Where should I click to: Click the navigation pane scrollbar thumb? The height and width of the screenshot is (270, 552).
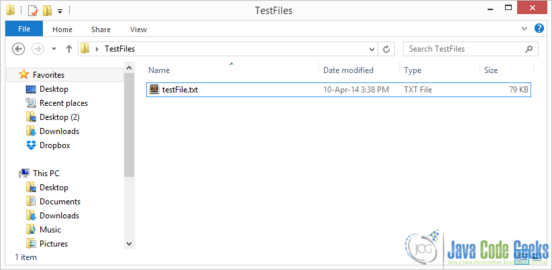point(129,125)
